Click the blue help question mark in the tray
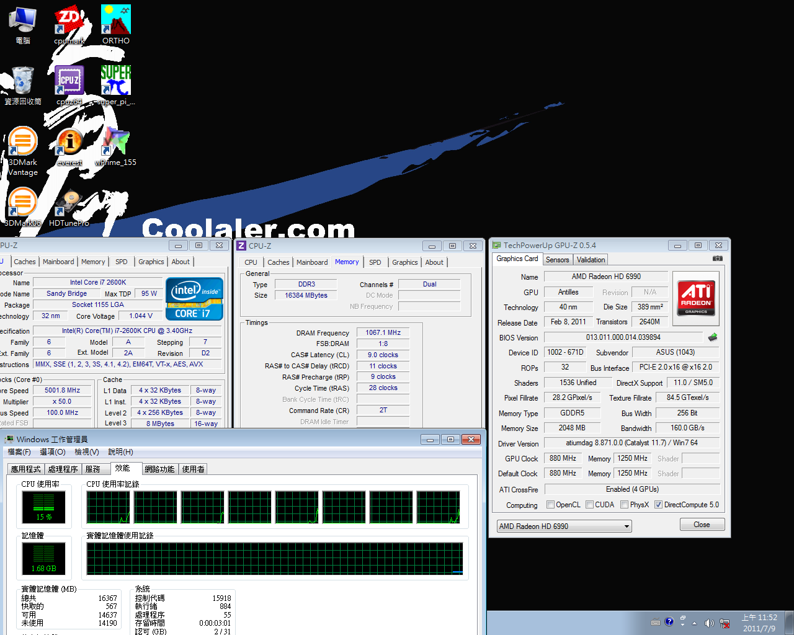Viewport: 794px width, 635px height. coord(669,622)
